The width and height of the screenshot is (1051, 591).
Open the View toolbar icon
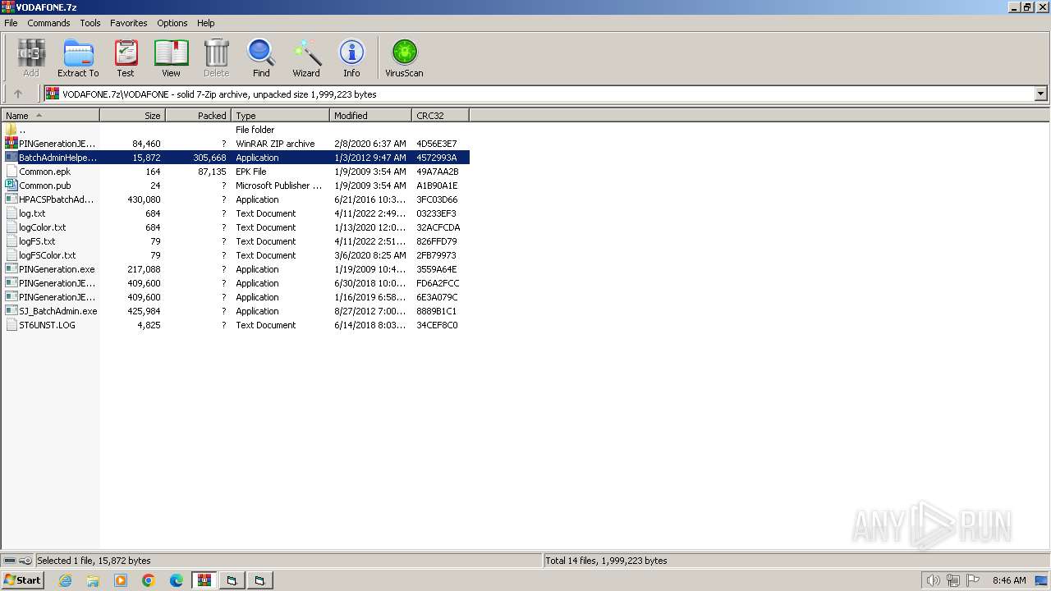171,58
